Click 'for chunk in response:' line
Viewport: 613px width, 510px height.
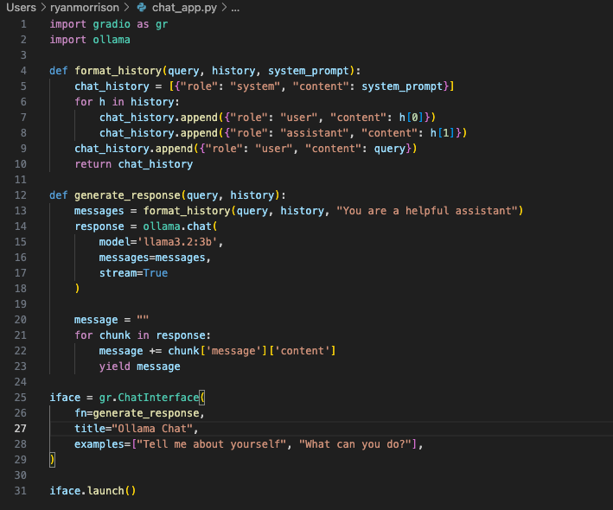143,335
